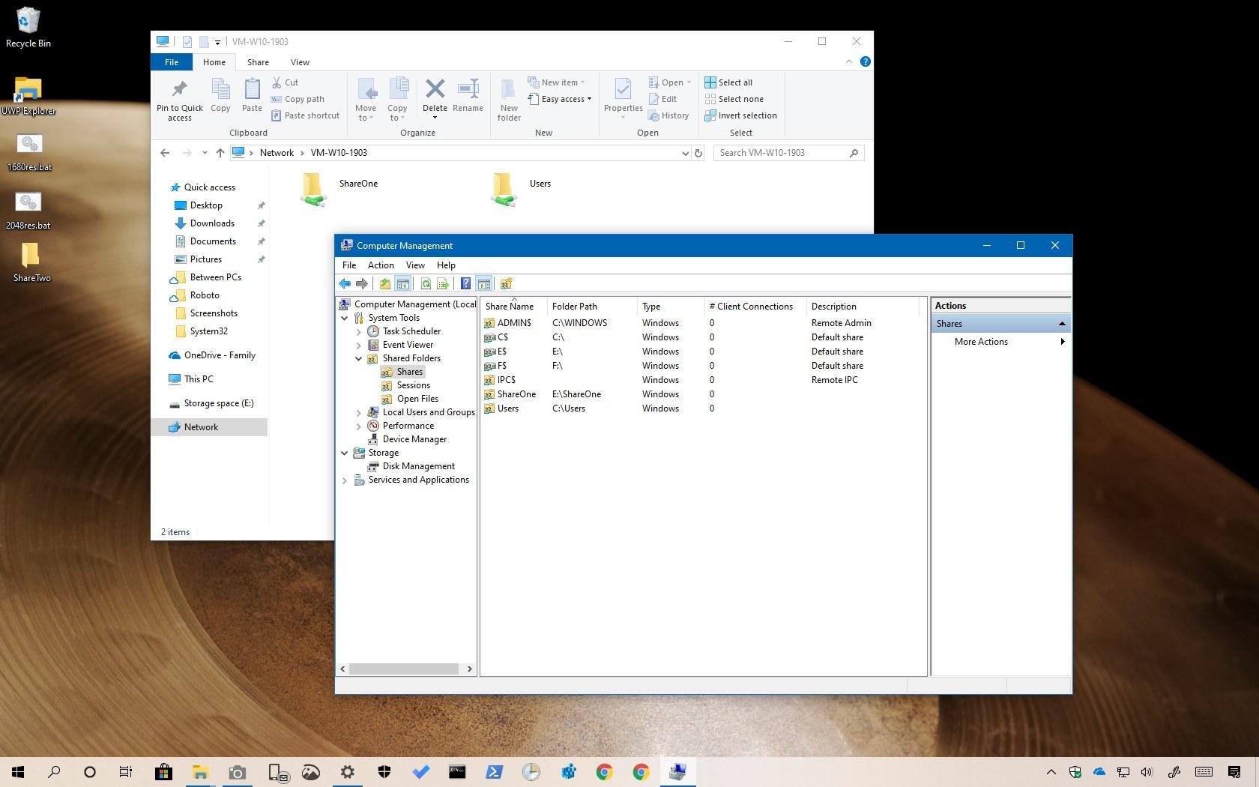
Task: Open Microsoft Store from the taskbar
Action: click(x=163, y=772)
